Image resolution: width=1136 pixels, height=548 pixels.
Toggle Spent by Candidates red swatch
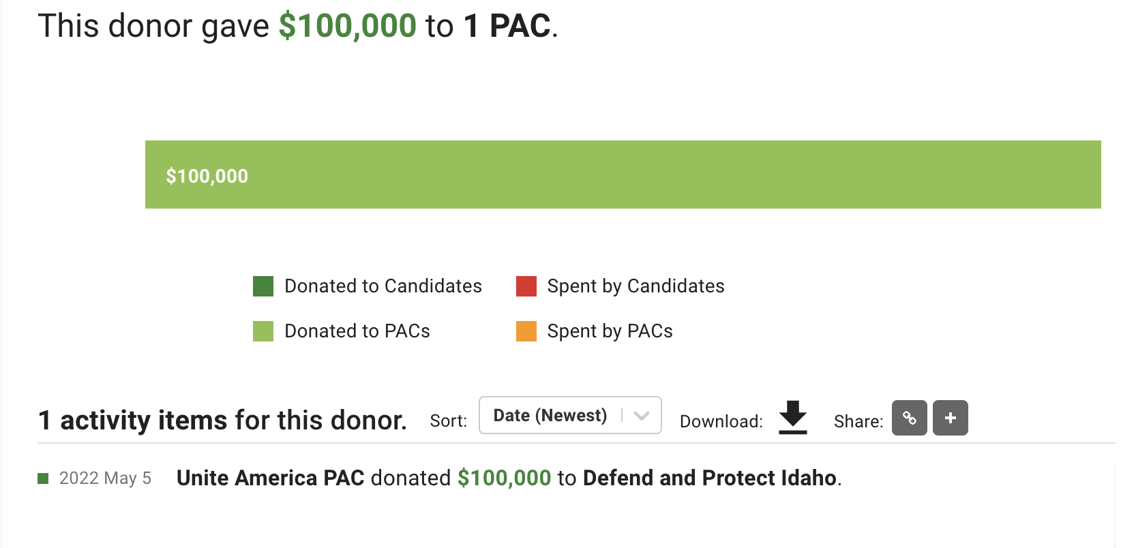[526, 286]
